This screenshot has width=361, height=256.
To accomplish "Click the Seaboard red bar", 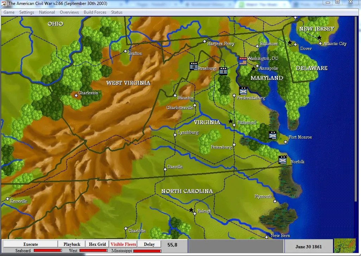I will (47, 250).
